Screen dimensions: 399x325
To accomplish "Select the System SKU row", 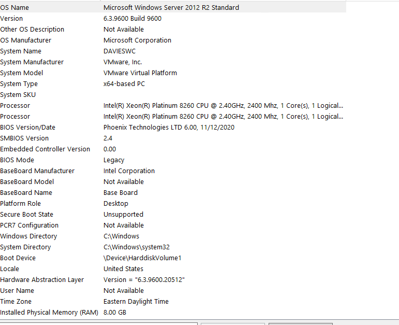I will (173, 94).
